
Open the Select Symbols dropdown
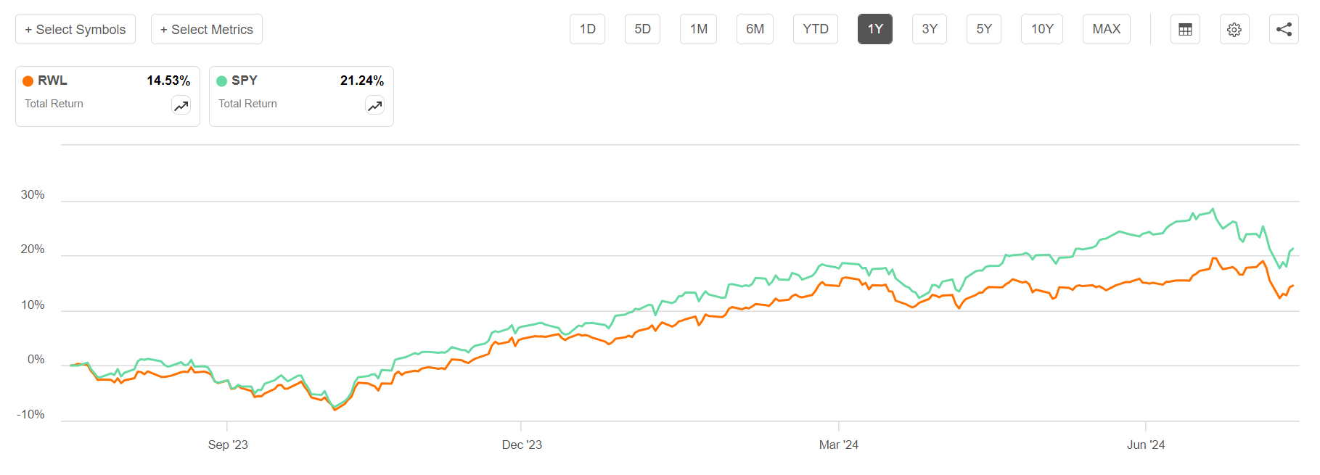(x=75, y=29)
